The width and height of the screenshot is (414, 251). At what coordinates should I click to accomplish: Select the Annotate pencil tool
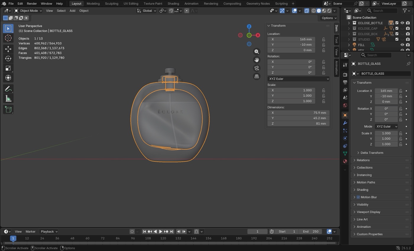(8, 89)
